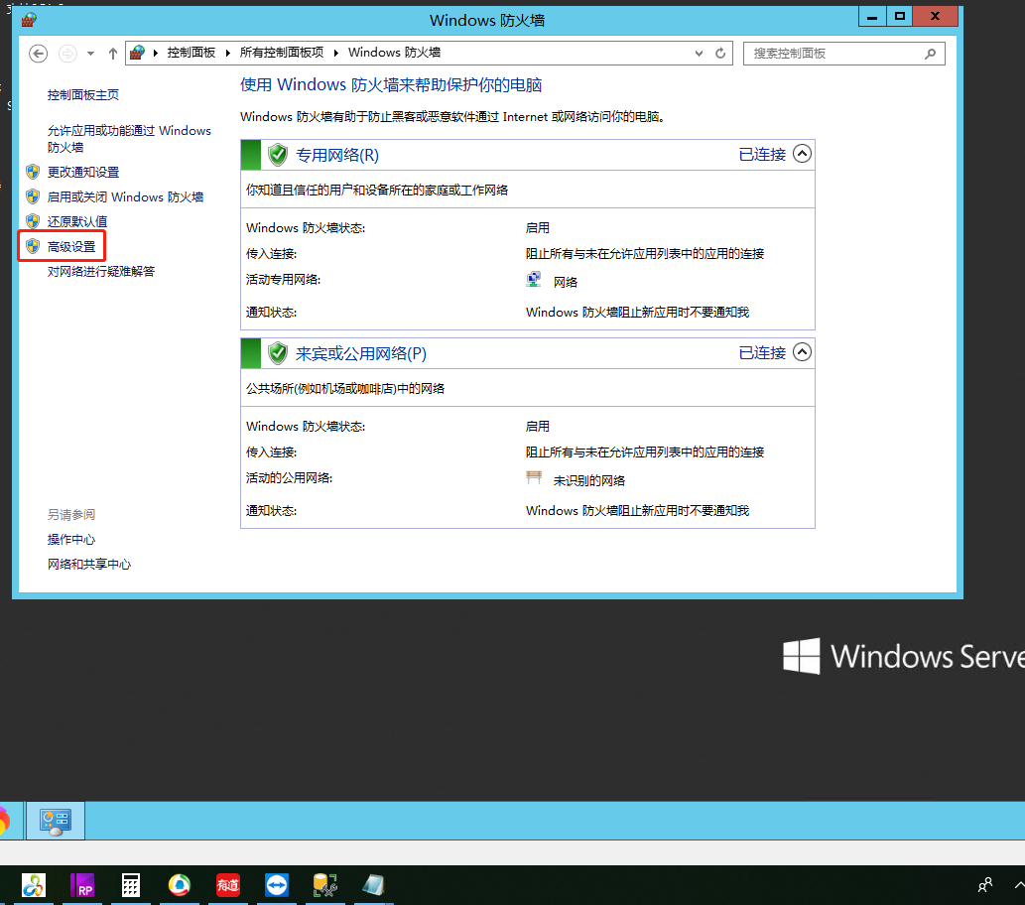Click the 未识别的网络 text
This screenshot has height=905, width=1025.
coord(589,480)
